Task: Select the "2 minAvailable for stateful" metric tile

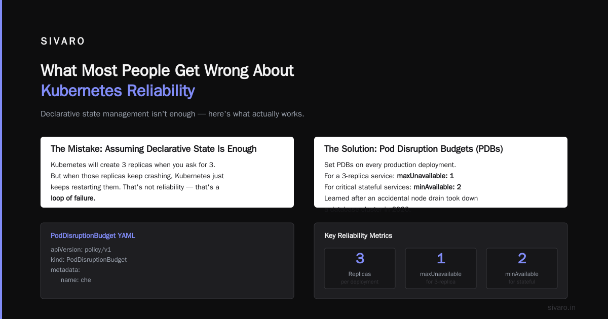Action: (522, 268)
